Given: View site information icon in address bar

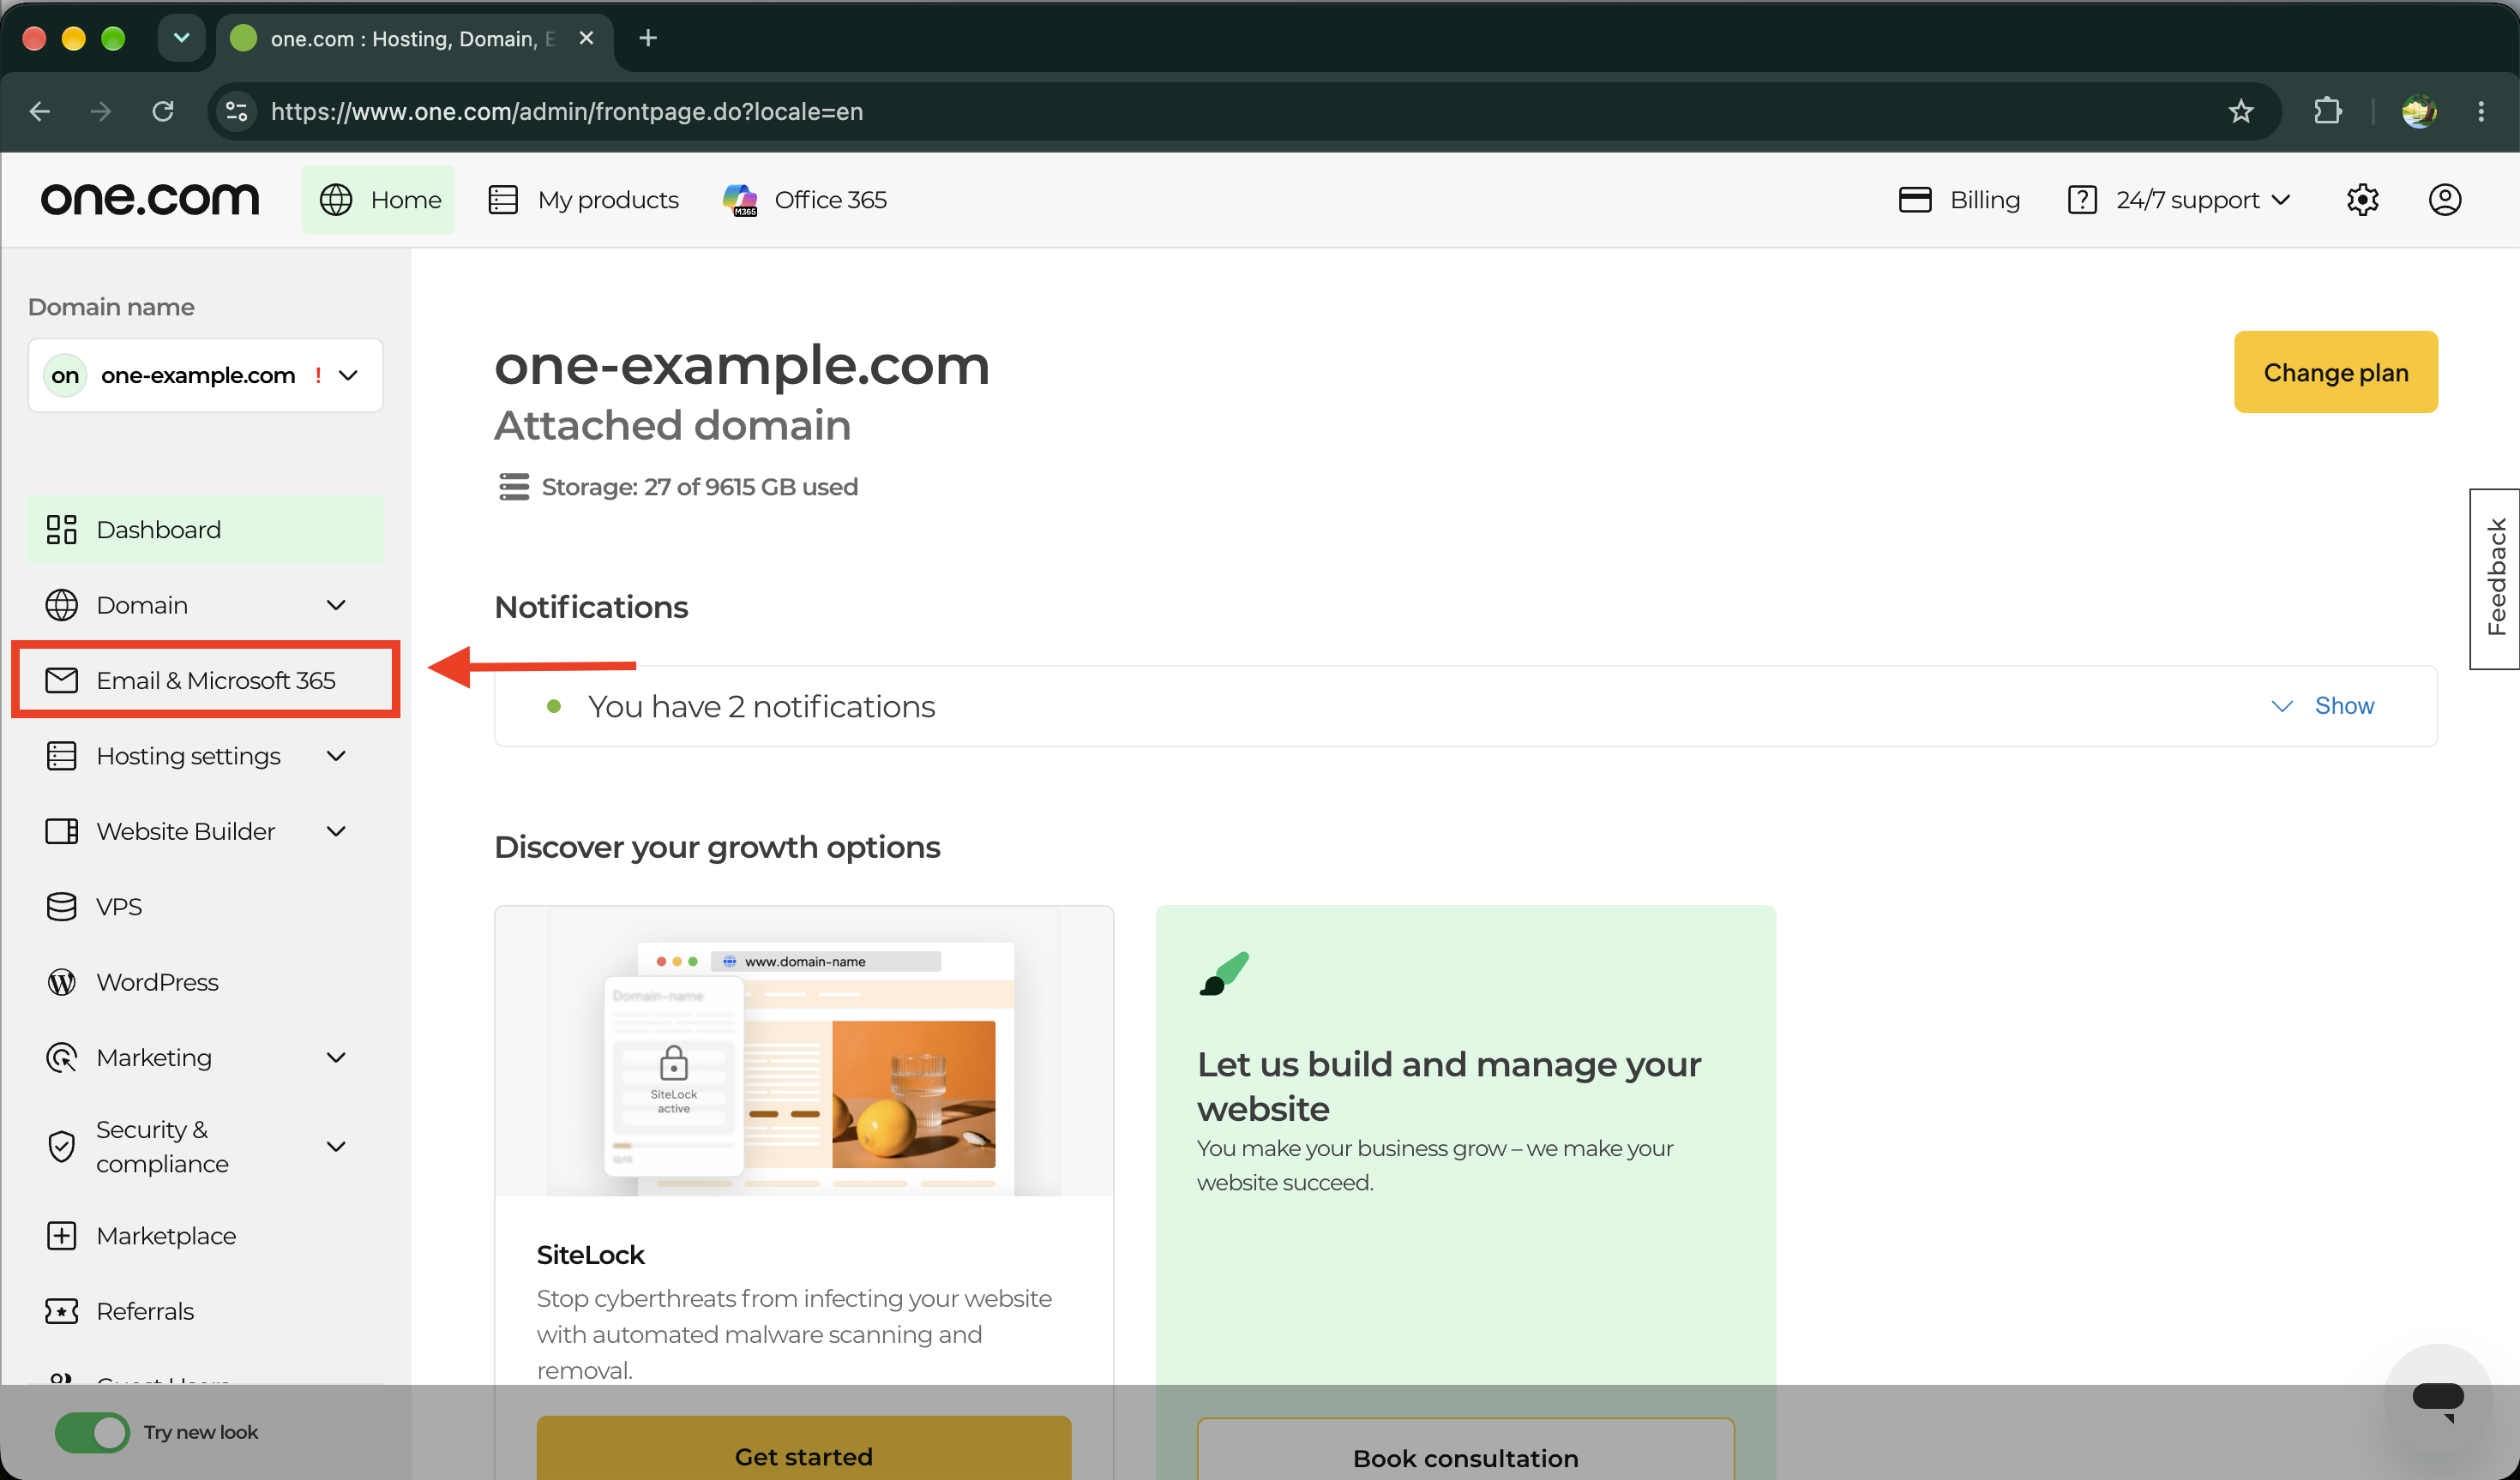Looking at the screenshot, I should click(x=236, y=112).
